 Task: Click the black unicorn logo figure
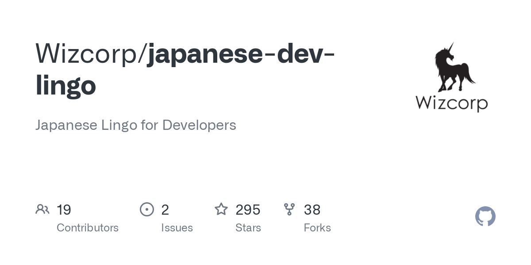453,67
